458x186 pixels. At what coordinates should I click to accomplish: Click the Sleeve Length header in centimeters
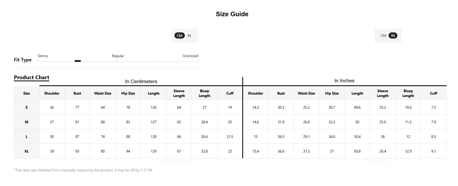click(x=179, y=93)
